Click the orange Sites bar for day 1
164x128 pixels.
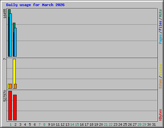pos(11,86)
